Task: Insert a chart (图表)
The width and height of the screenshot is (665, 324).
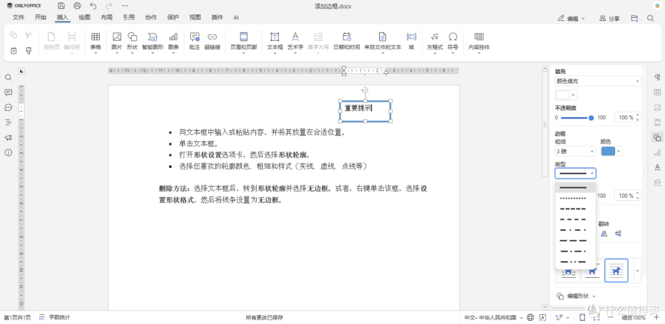Action: 173,42
